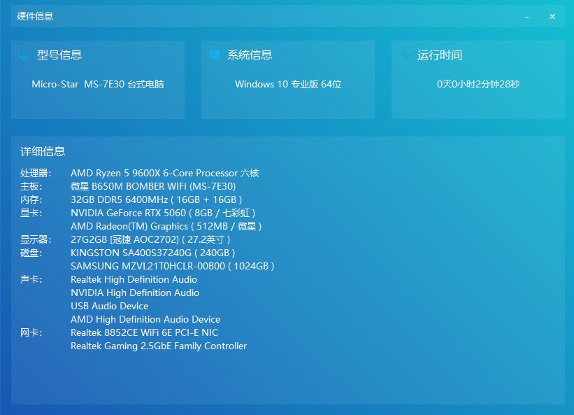Viewport: 574px width, 415px height.
Task: Select the Realtek High Definition Audio line
Action: coord(134,279)
